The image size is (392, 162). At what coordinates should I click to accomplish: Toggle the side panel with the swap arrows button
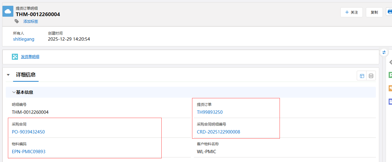click(x=384, y=52)
